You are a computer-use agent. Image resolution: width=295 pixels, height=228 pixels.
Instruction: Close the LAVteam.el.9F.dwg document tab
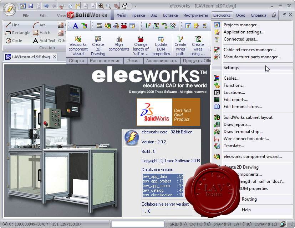(x=54, y=57)
